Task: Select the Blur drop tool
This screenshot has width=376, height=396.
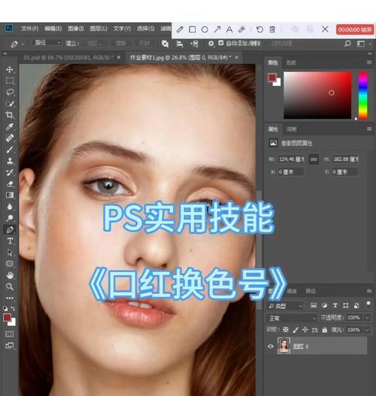Action: pos(10,207)
